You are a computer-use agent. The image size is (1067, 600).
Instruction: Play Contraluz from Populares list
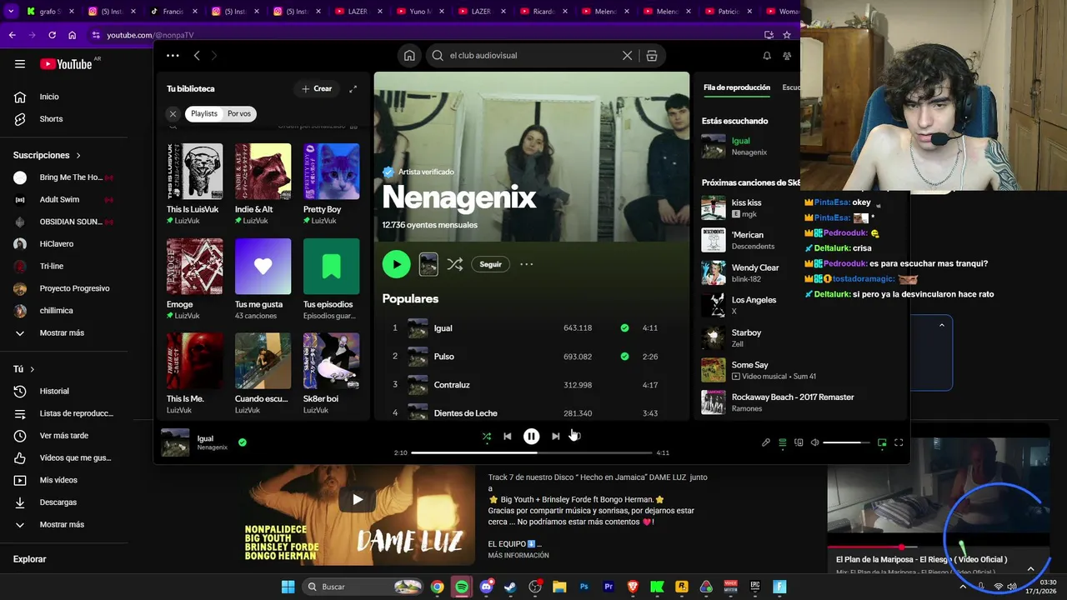[x=532, y=385]
